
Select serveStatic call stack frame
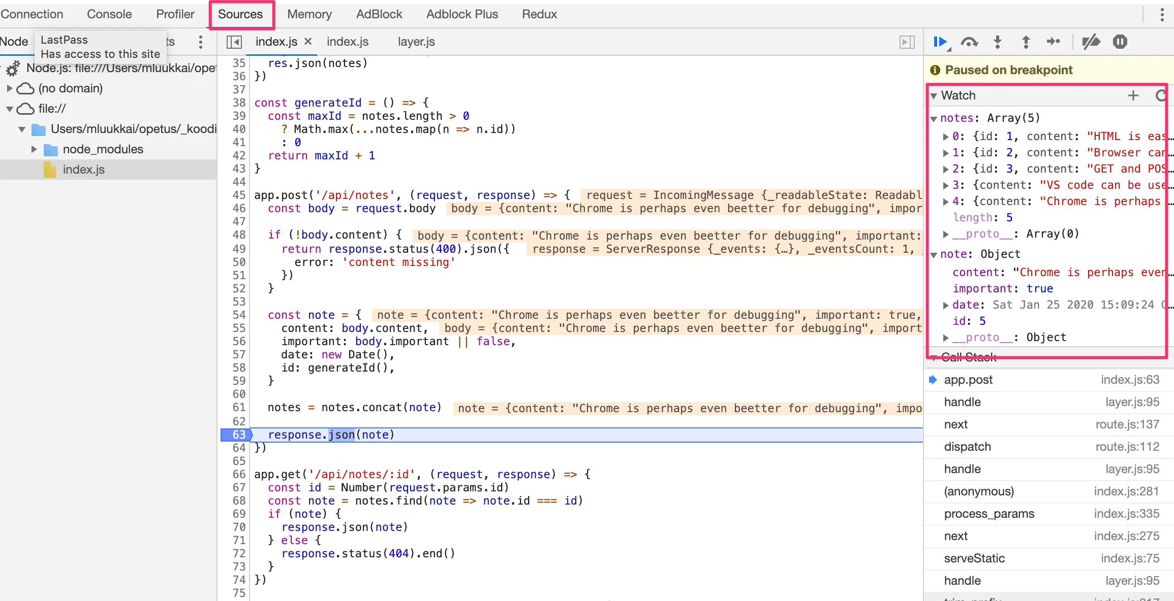[x=1049, y=558]
